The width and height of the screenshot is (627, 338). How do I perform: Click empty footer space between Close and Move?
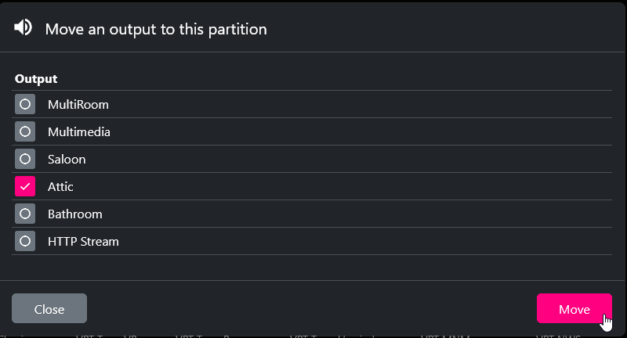click(x=313, y=309)
